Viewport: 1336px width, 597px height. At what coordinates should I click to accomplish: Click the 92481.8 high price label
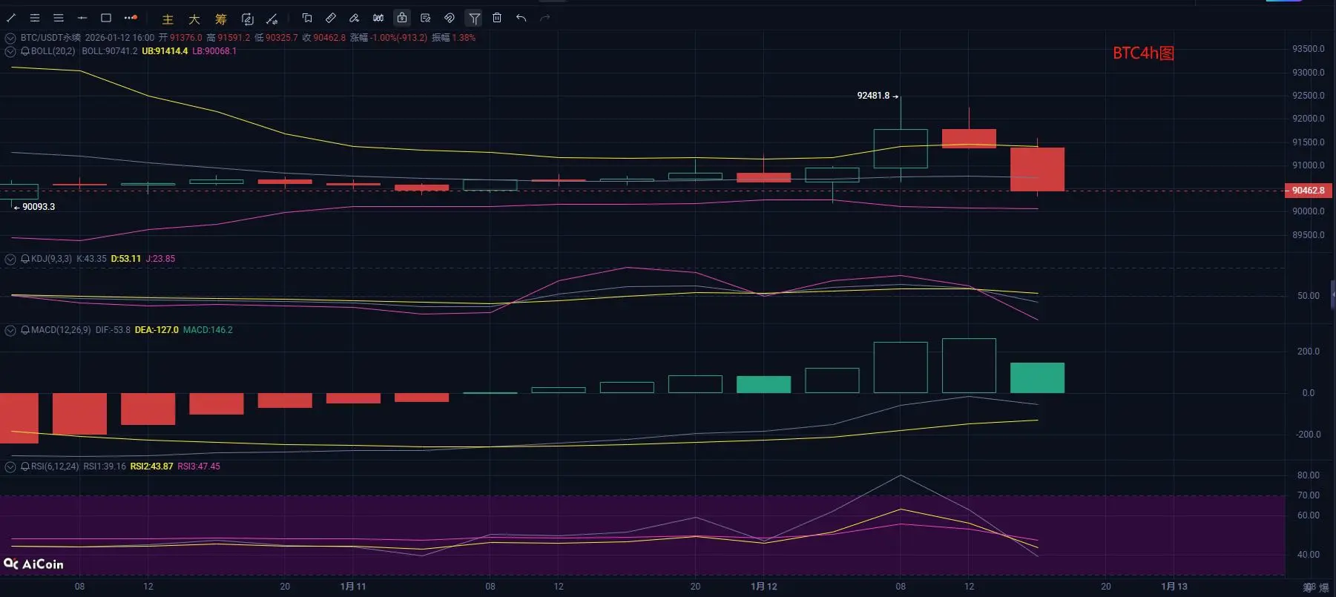point(873,96)
